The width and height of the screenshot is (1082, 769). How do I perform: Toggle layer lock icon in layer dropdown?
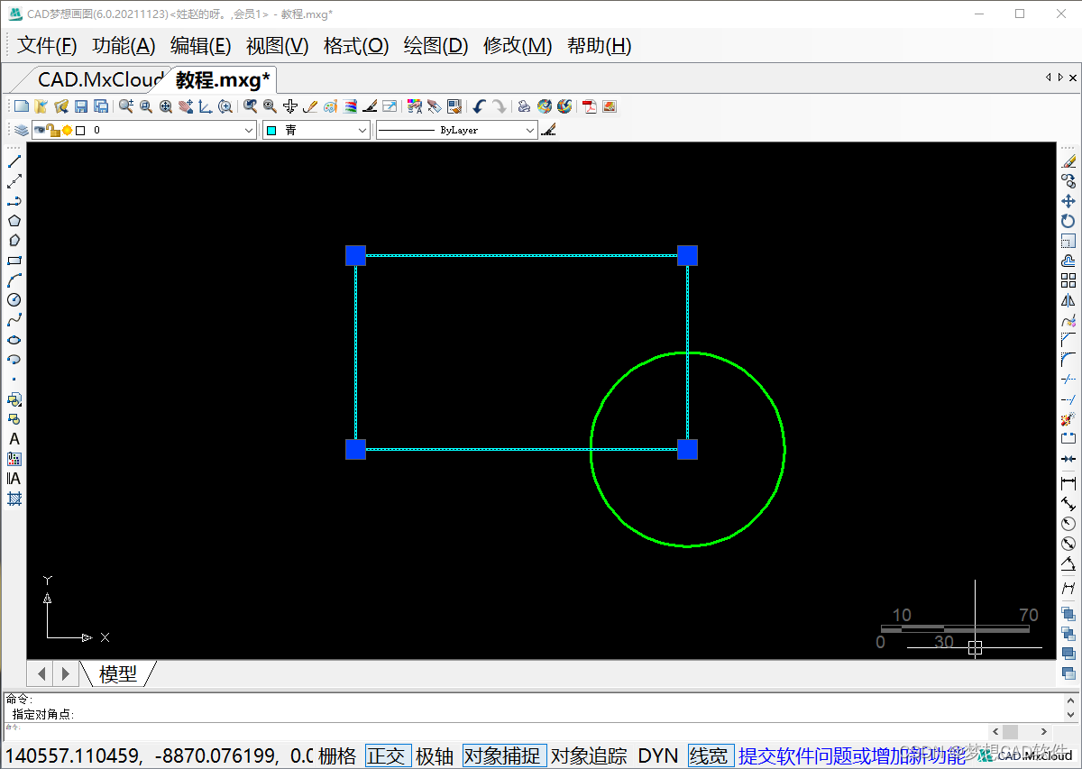[53, 130]
